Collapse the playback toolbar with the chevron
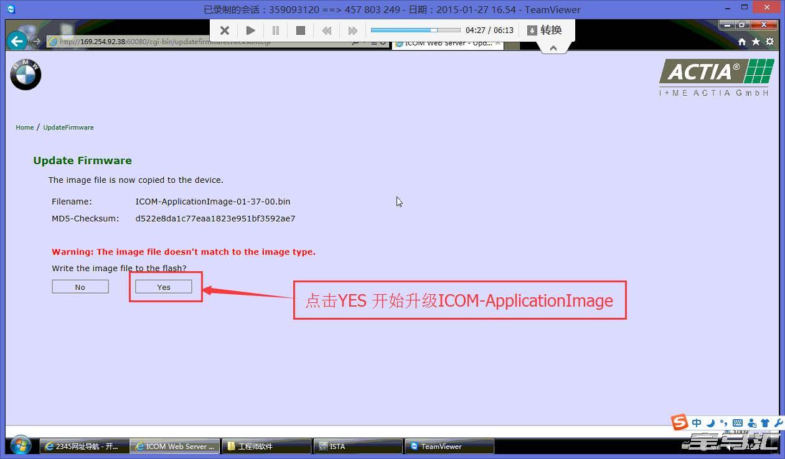The image size is (785, 459). (x=554, y=48)
